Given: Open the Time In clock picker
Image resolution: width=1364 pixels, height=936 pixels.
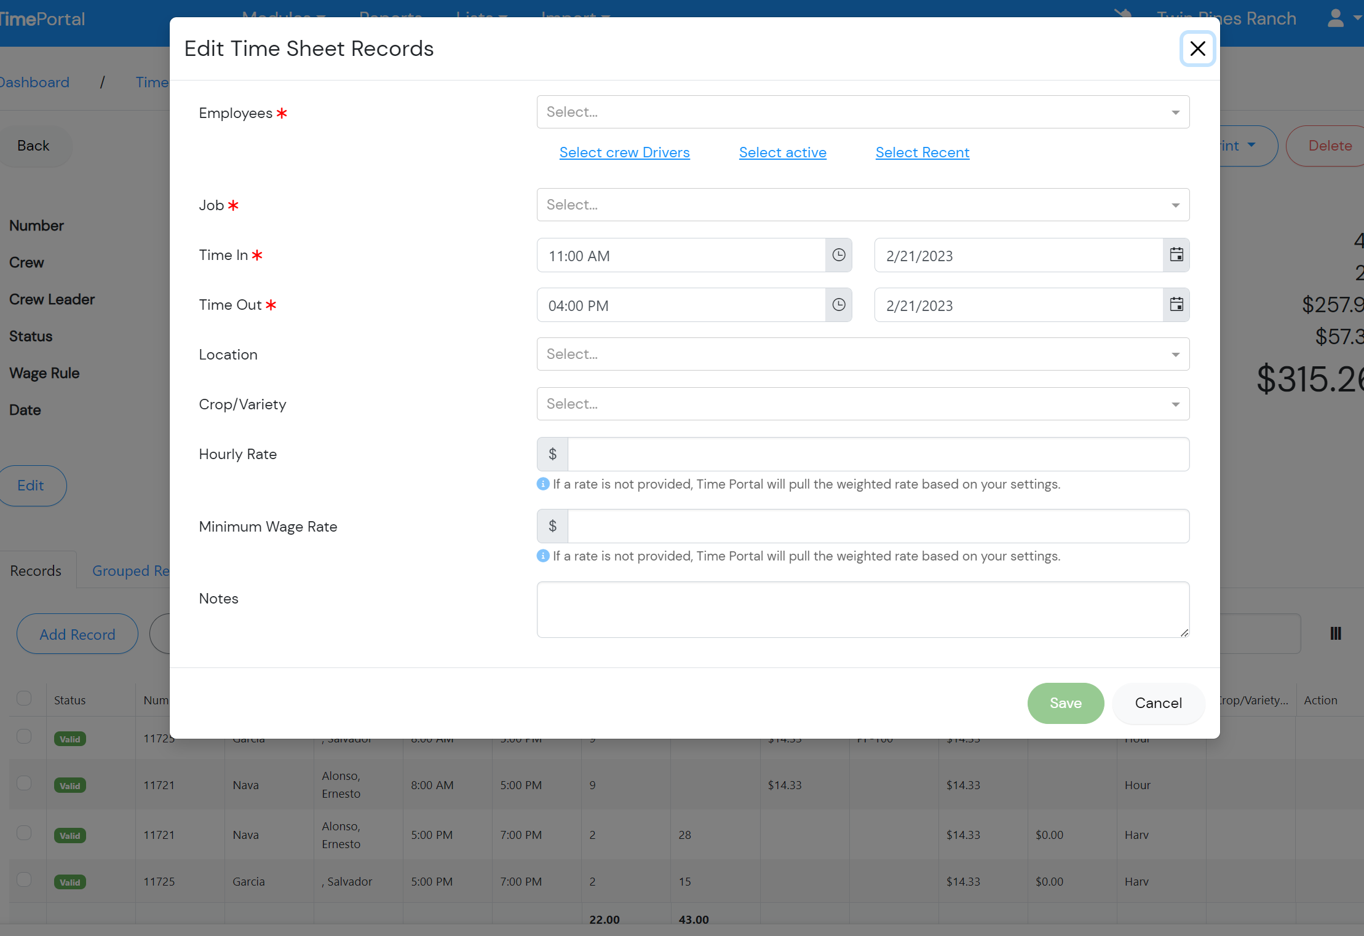Looking at the screenshot, I should pos(839,255).
